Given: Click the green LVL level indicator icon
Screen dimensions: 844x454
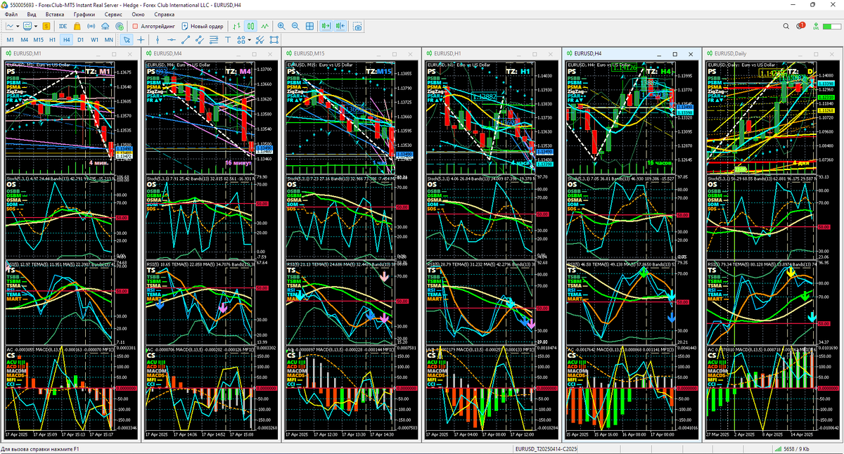Looking at the screenshot, I should pos(815,26).
